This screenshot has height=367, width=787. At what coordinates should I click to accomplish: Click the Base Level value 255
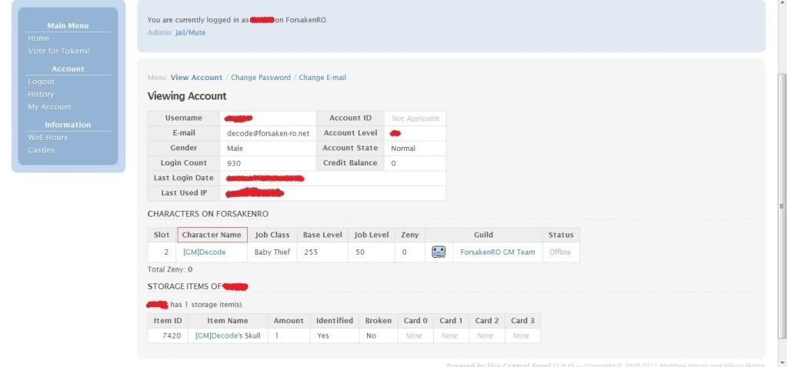[x=311, y=252]
